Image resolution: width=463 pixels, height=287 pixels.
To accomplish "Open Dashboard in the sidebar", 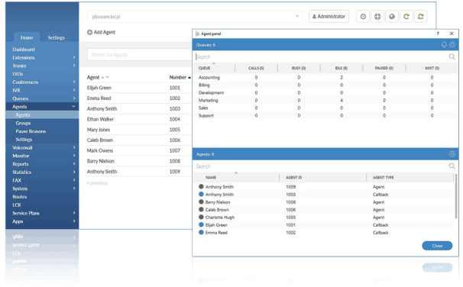I will [x=24, y=50].
